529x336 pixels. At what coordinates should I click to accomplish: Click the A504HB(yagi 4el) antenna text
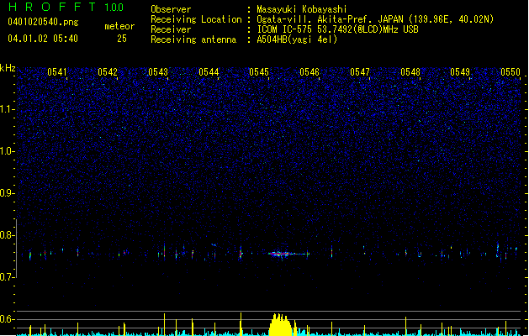click(x=297, y=39)
